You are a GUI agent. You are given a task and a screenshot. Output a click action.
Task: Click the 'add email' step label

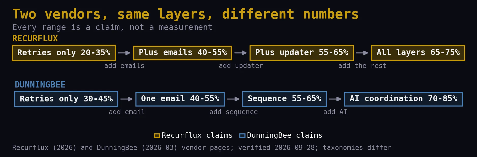(x=127, y=112)
